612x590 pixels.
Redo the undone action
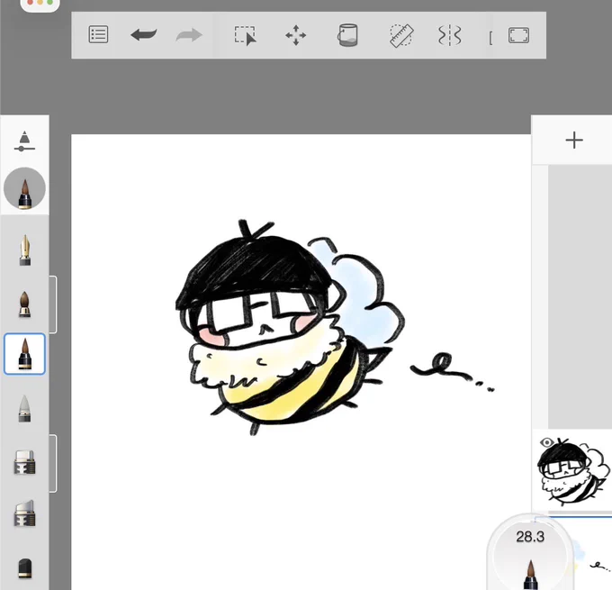pyautogui.click(x=189, y=35)
